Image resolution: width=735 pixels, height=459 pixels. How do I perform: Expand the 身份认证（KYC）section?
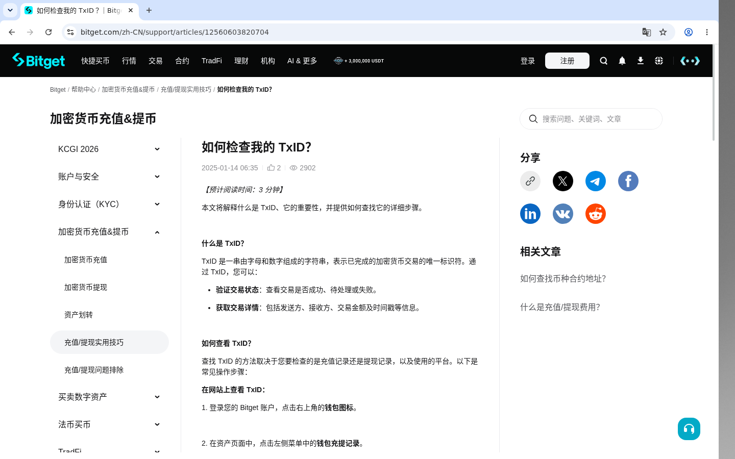157,204
